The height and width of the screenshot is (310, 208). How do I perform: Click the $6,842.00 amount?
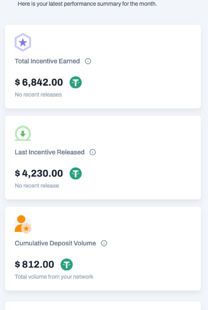39,82
